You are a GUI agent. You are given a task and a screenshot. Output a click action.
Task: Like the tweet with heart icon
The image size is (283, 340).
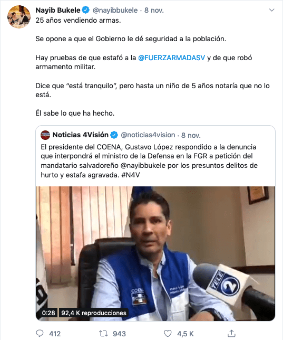168,334
